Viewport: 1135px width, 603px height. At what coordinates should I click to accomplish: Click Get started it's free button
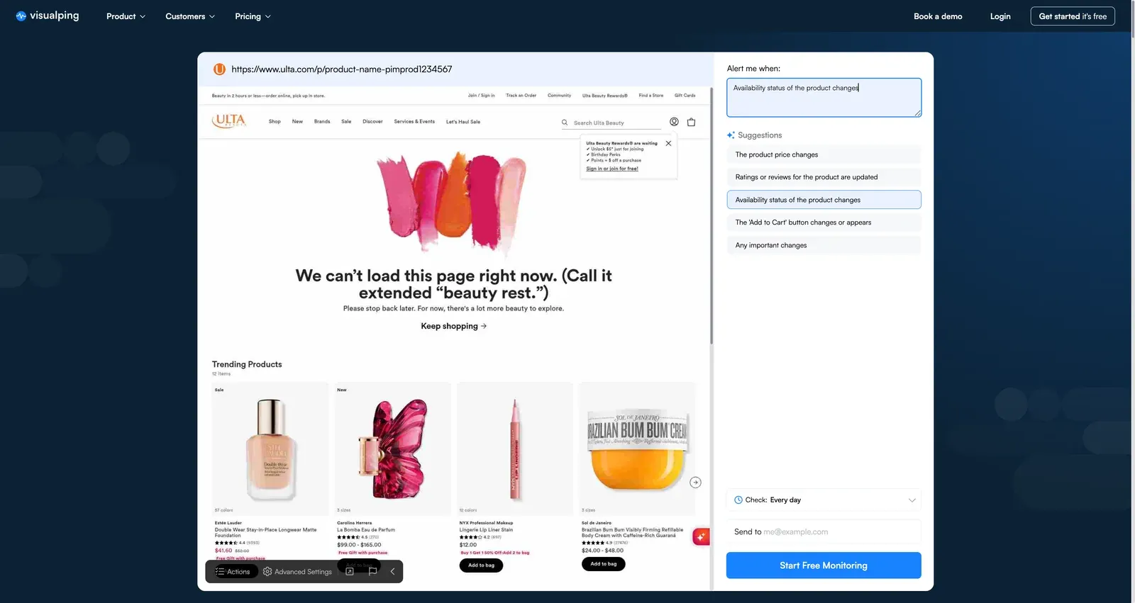point(1073,16)
